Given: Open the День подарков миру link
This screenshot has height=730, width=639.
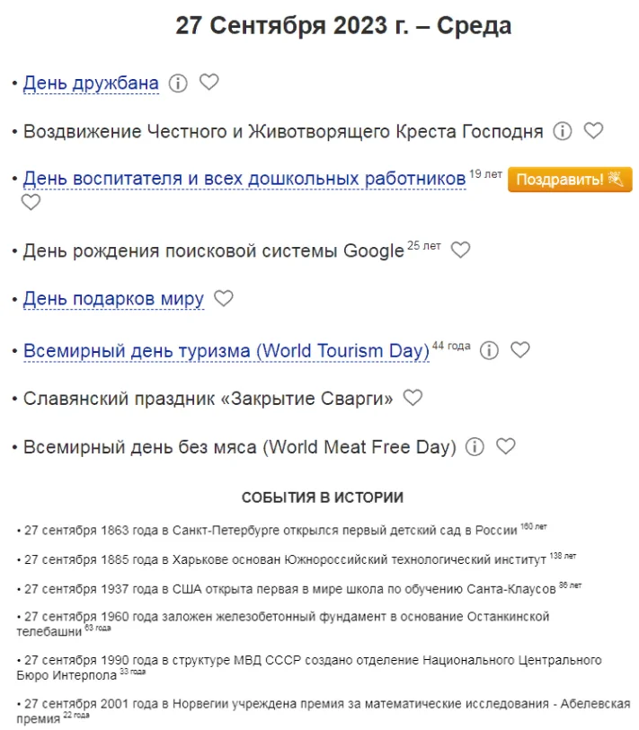Looking at the screenshot, I should 113,299.
